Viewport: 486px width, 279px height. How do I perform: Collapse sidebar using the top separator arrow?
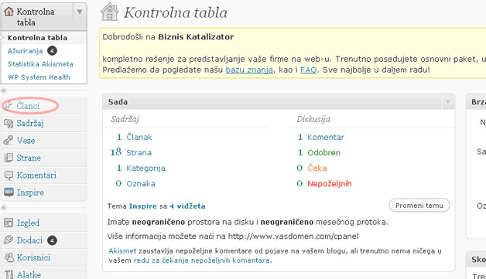[4, 90]
